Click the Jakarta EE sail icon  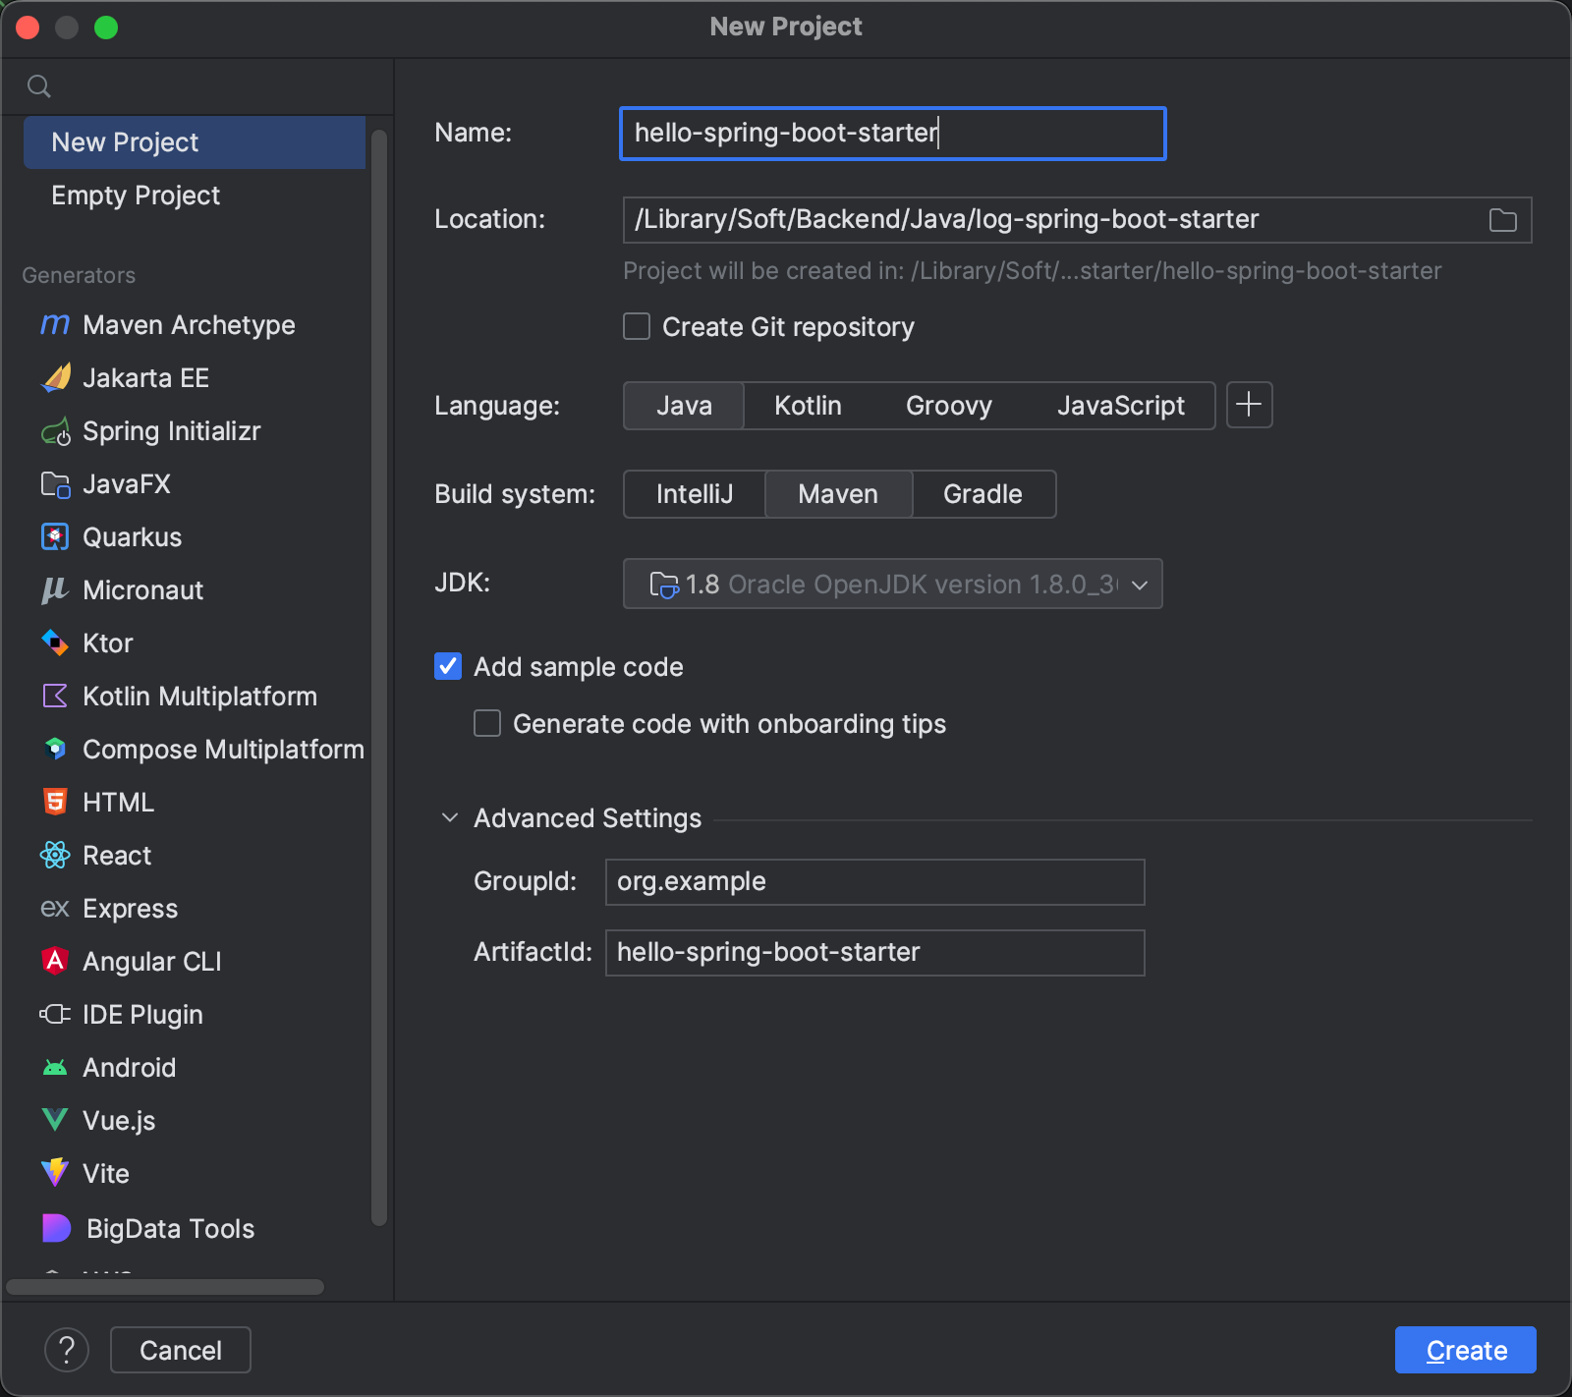point(56,377)
